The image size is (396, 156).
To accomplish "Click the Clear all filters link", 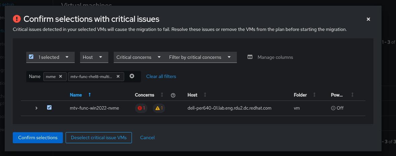I will (x=161, y=76).
